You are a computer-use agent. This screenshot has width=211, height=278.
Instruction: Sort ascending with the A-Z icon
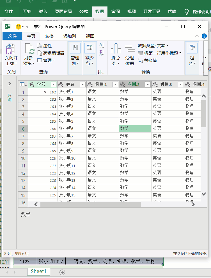click(x=102, y=46)
